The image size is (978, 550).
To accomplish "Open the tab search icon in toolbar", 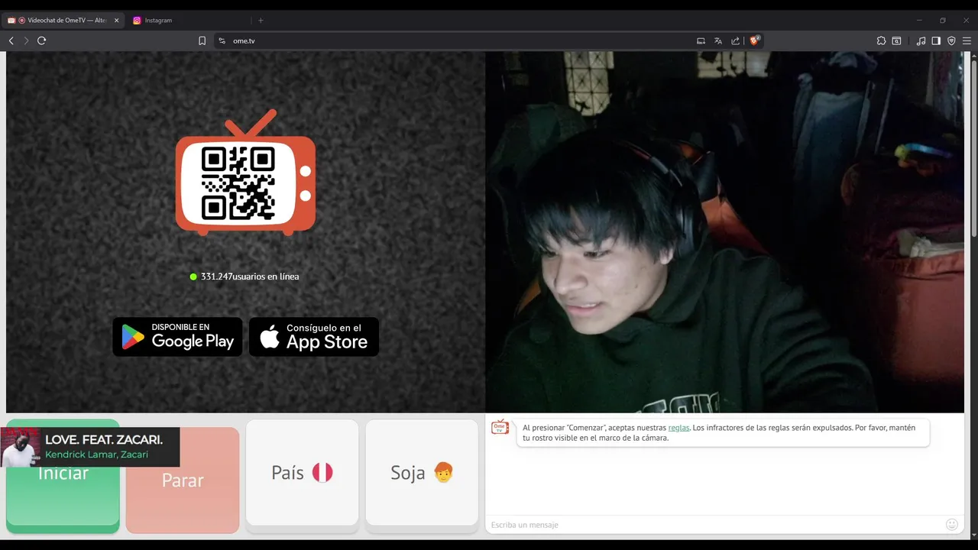I will point(897,40).
